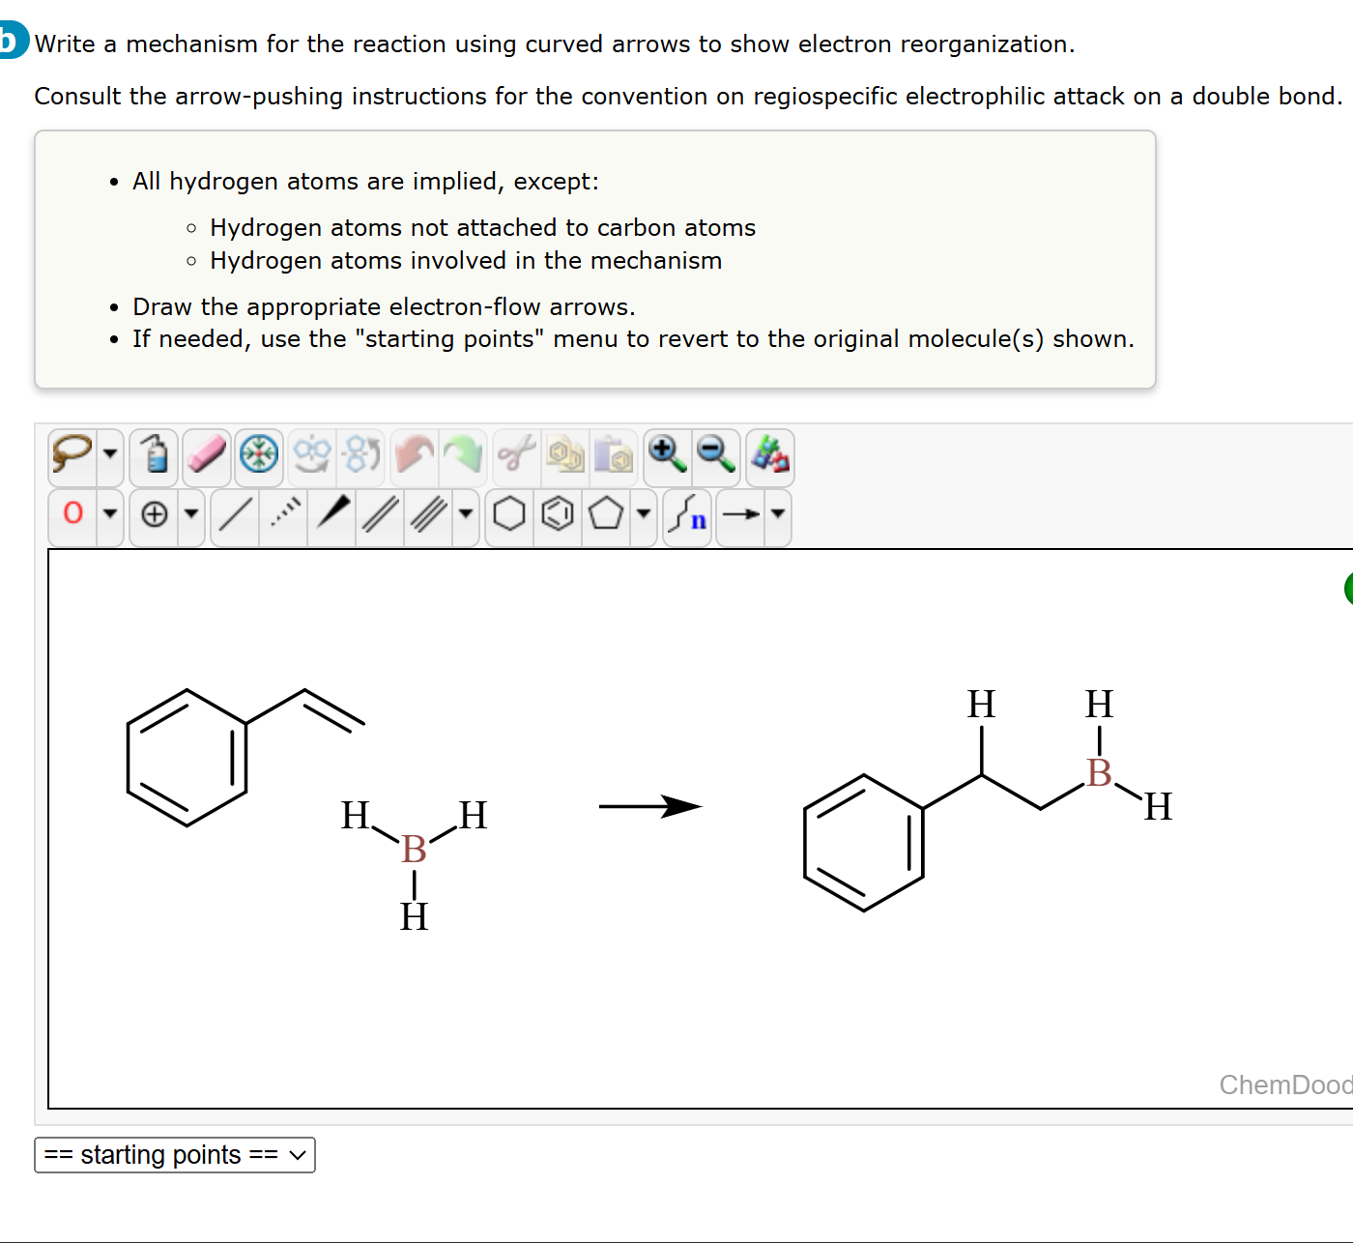Image resolution: width=1353 pixels, height=1243 pixels.
Task: Undo the last drawing action
Action: [411, 454]
